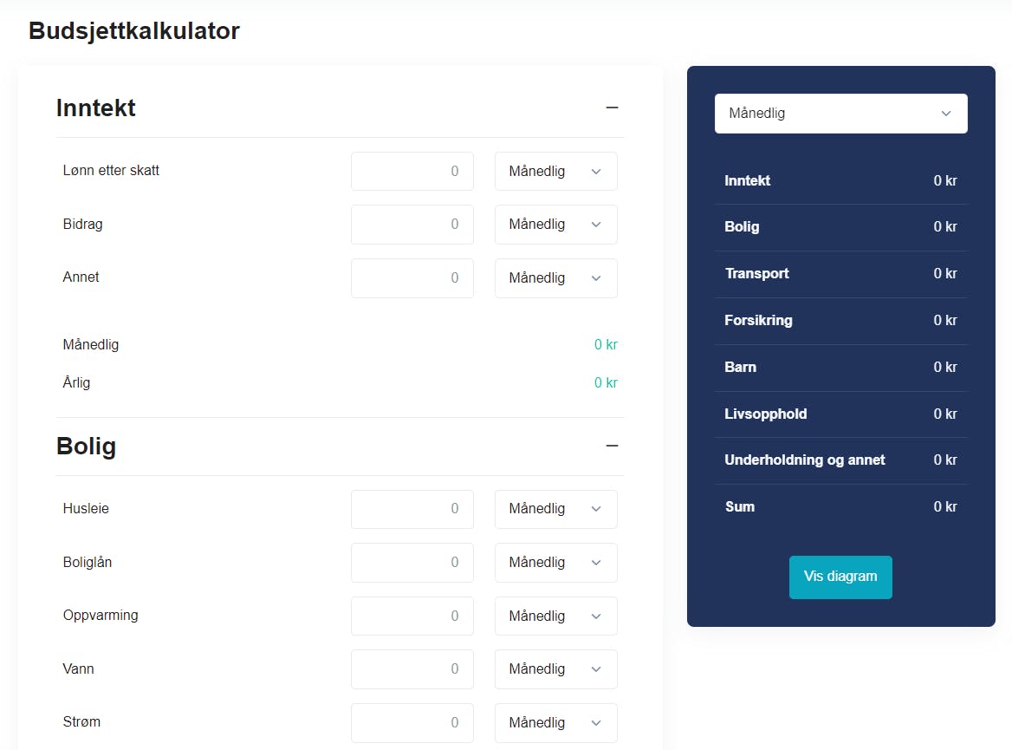Image resolution: width=1012 pixels, height=750 pixels.
Task: Collapse the Bolig section
Action: tap(613, 446)
